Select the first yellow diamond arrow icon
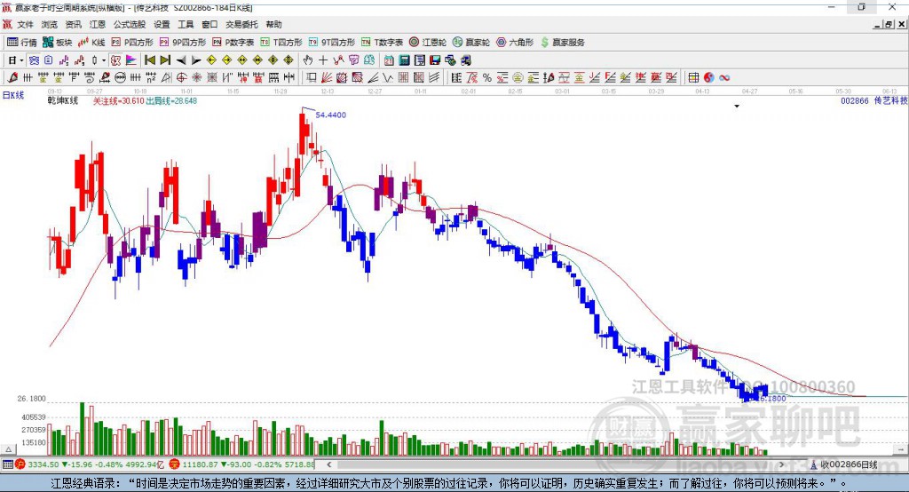 point(211,60)
